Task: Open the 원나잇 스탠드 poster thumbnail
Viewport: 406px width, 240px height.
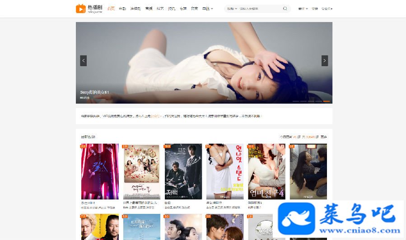Action: coord(225,172)
